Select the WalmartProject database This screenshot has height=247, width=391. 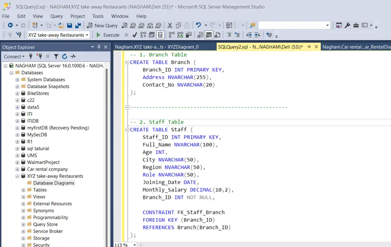point(43,162)
